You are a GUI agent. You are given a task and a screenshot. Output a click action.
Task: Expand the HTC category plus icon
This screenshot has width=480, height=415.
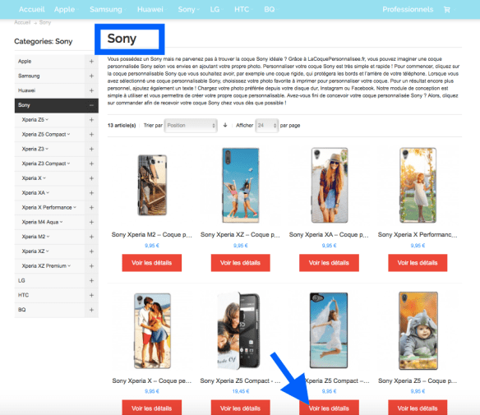click(x=91, y=295)
